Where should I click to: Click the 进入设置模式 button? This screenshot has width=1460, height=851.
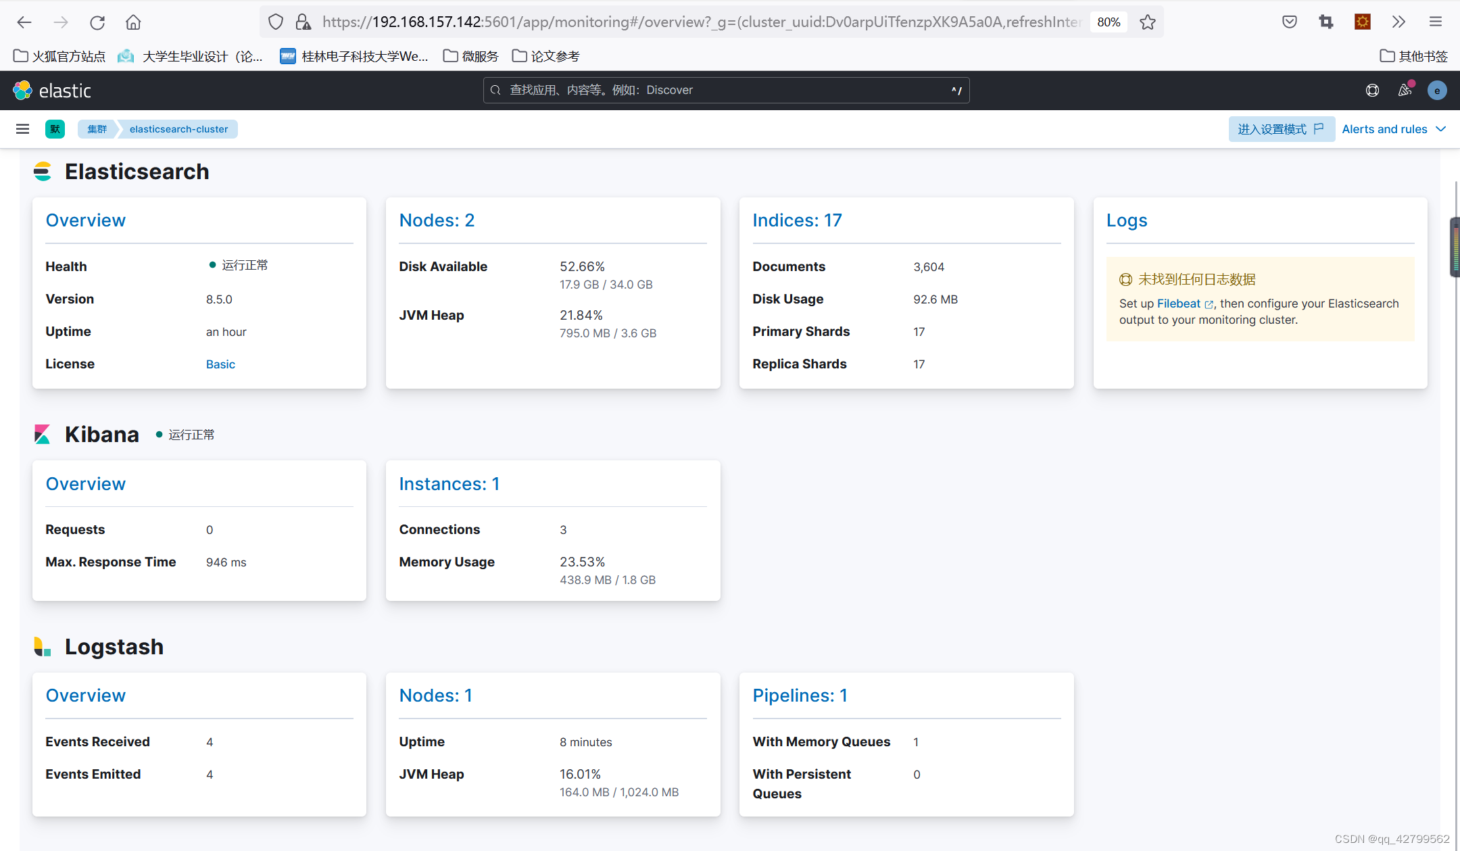point(1280,129)
